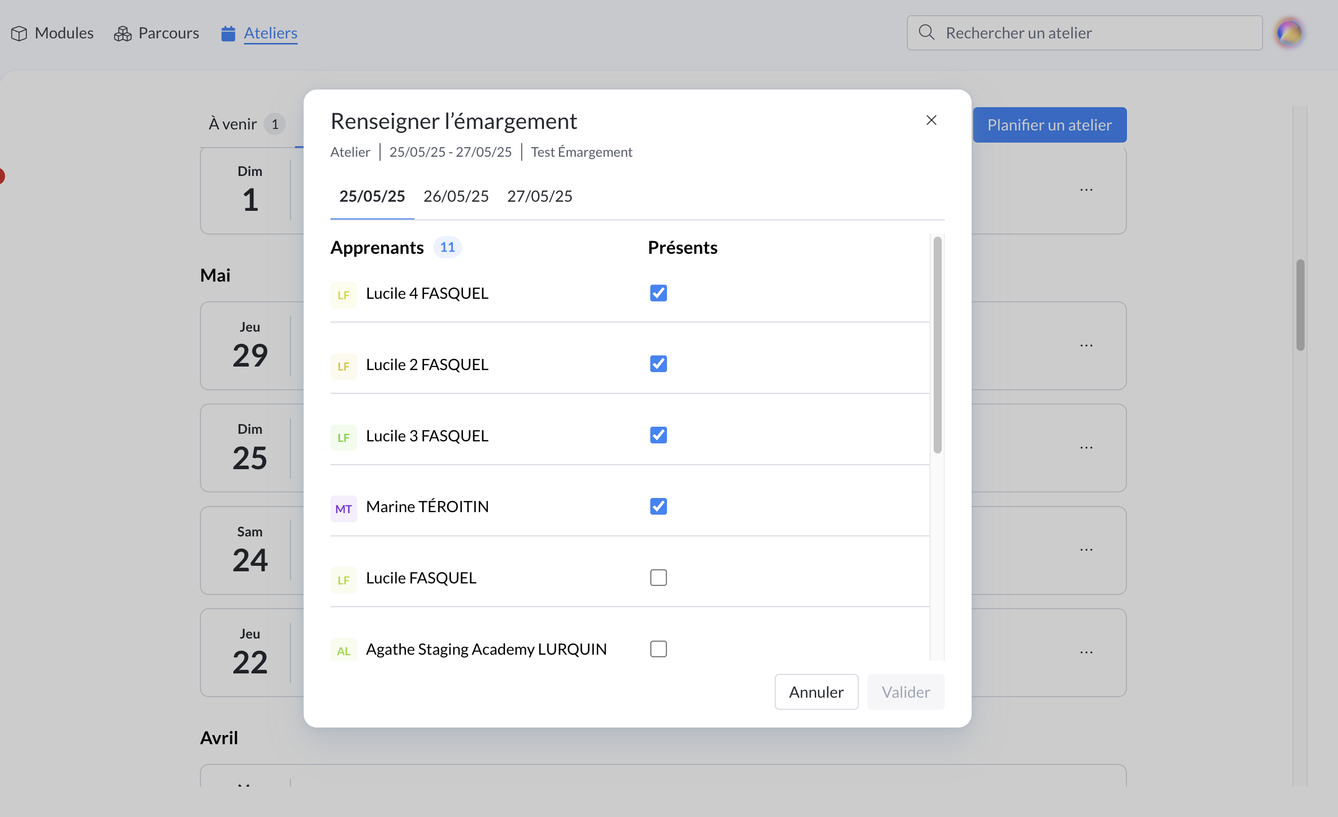Click Agathe LURQUIN's AL avatar badge
Image resolution: width=1338 pixels, height=817 pixels.
tap(343, 650)
